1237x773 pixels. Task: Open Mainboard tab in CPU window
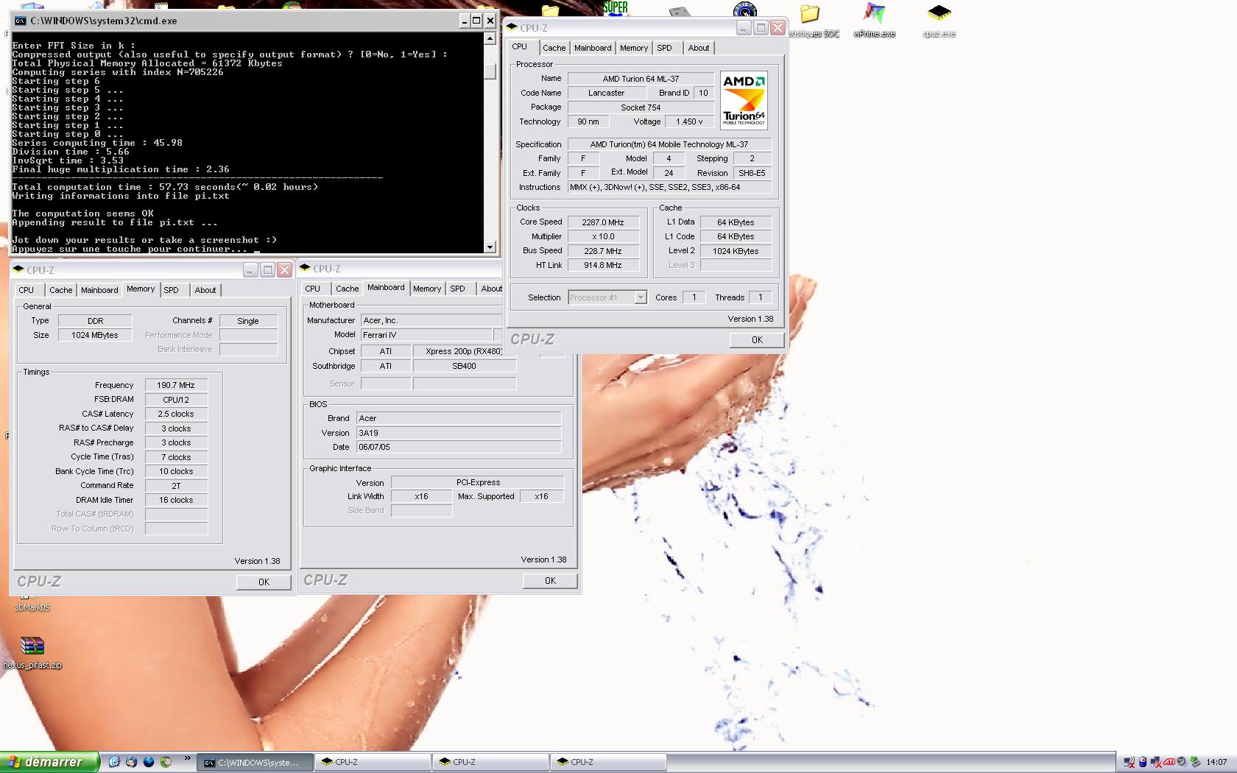pyautogui.click(x=593, y=48)
